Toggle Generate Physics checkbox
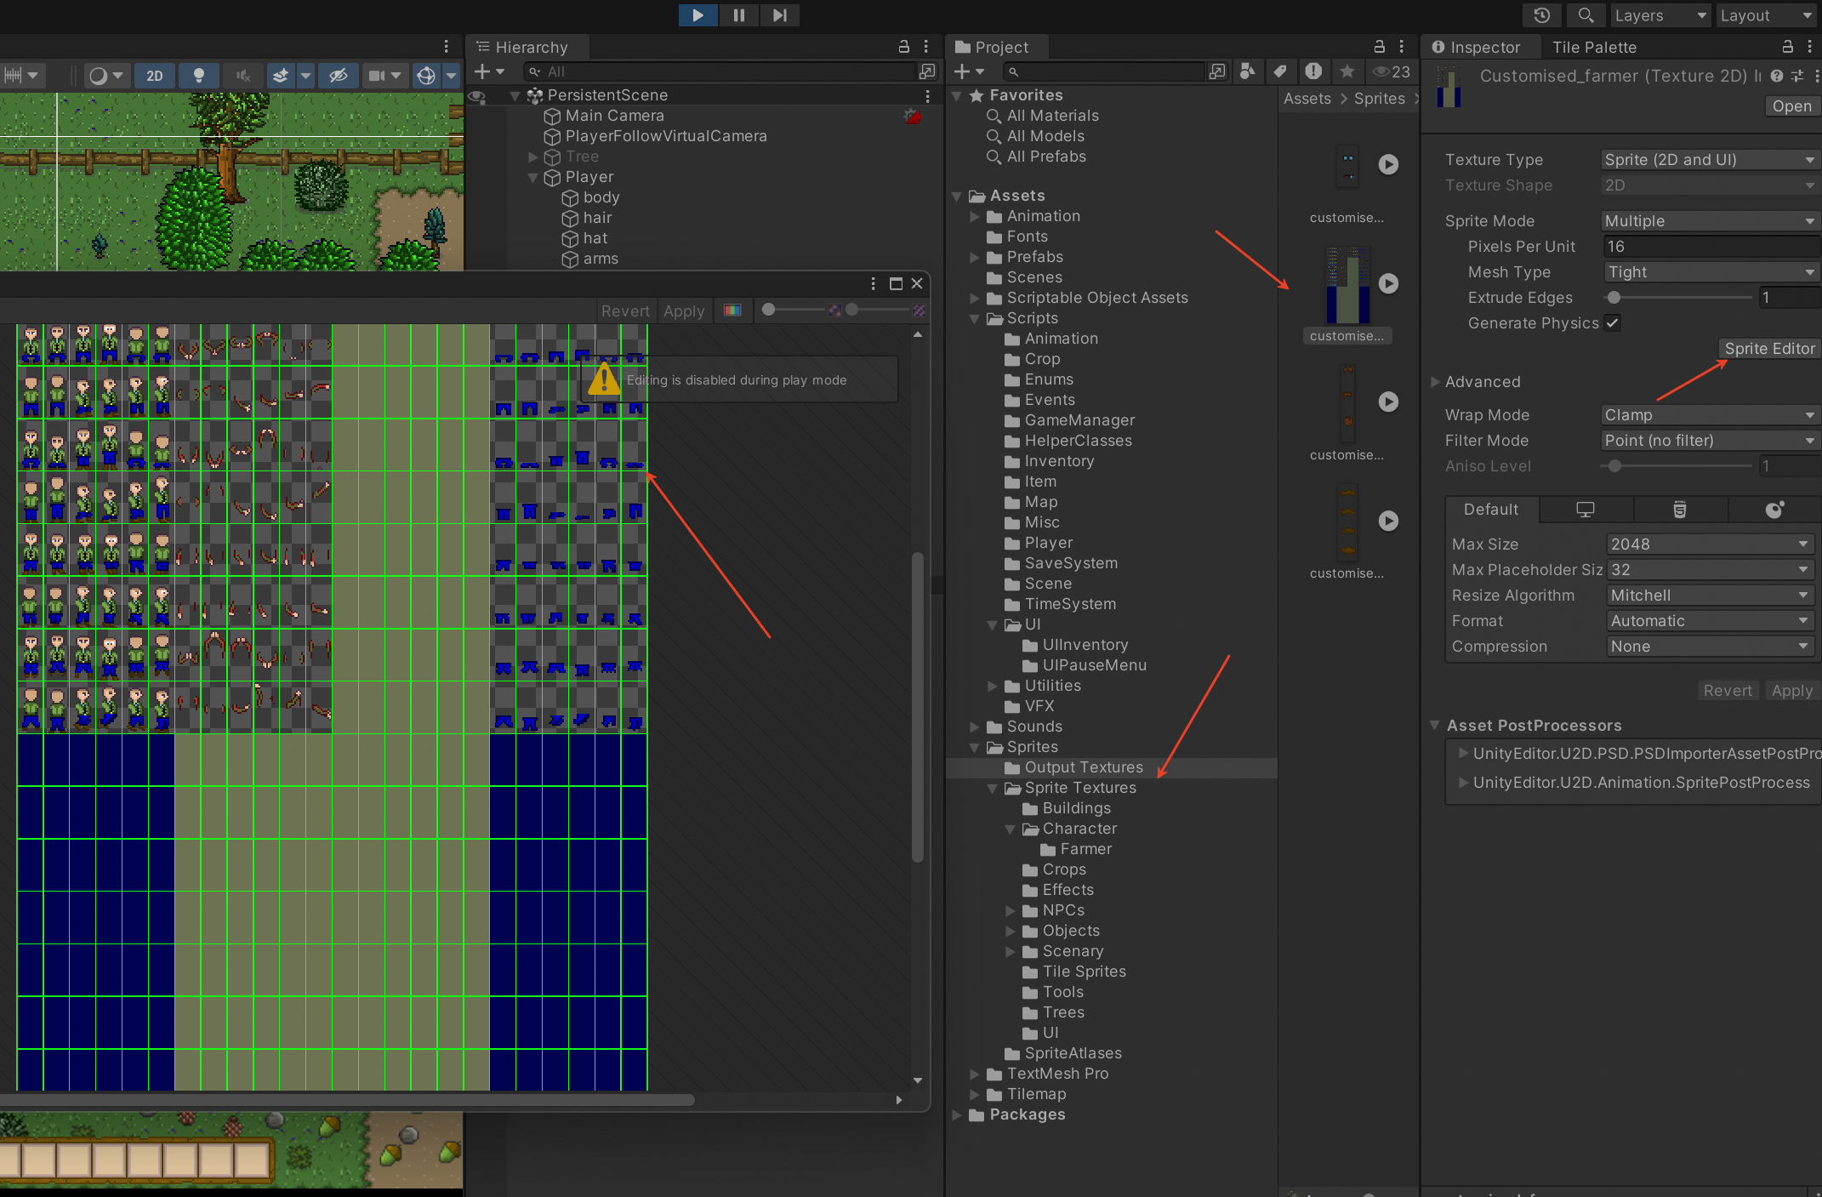This screenshot has width=1822, height=1197. pos(1612,322)
